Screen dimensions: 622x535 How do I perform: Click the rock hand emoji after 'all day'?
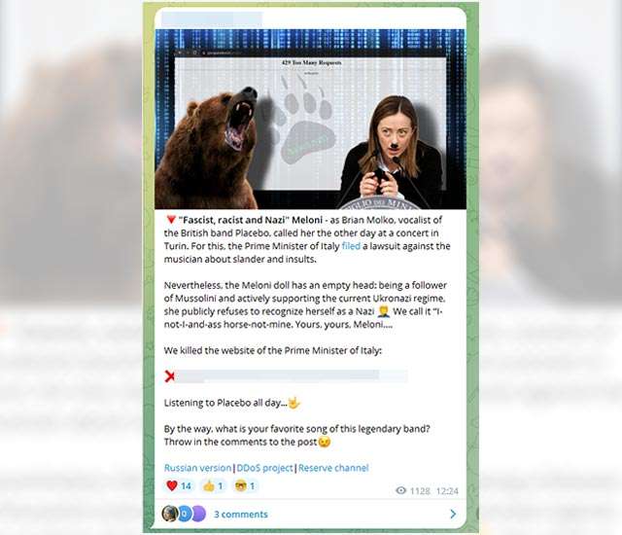[x=294, y=403]
